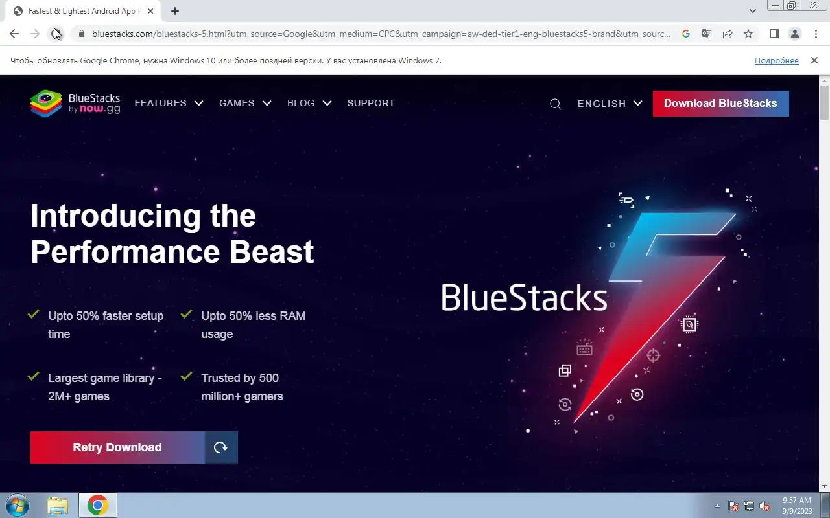Screen dimensions: 830x518
Task: Click 'Introducing the Performance Beast' heading
Action: pyautogui.click(x=172, y=233)
